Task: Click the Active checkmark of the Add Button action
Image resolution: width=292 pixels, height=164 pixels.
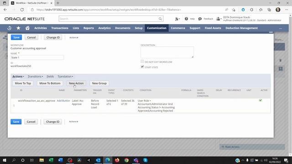Action: click(x=261, y=100)
